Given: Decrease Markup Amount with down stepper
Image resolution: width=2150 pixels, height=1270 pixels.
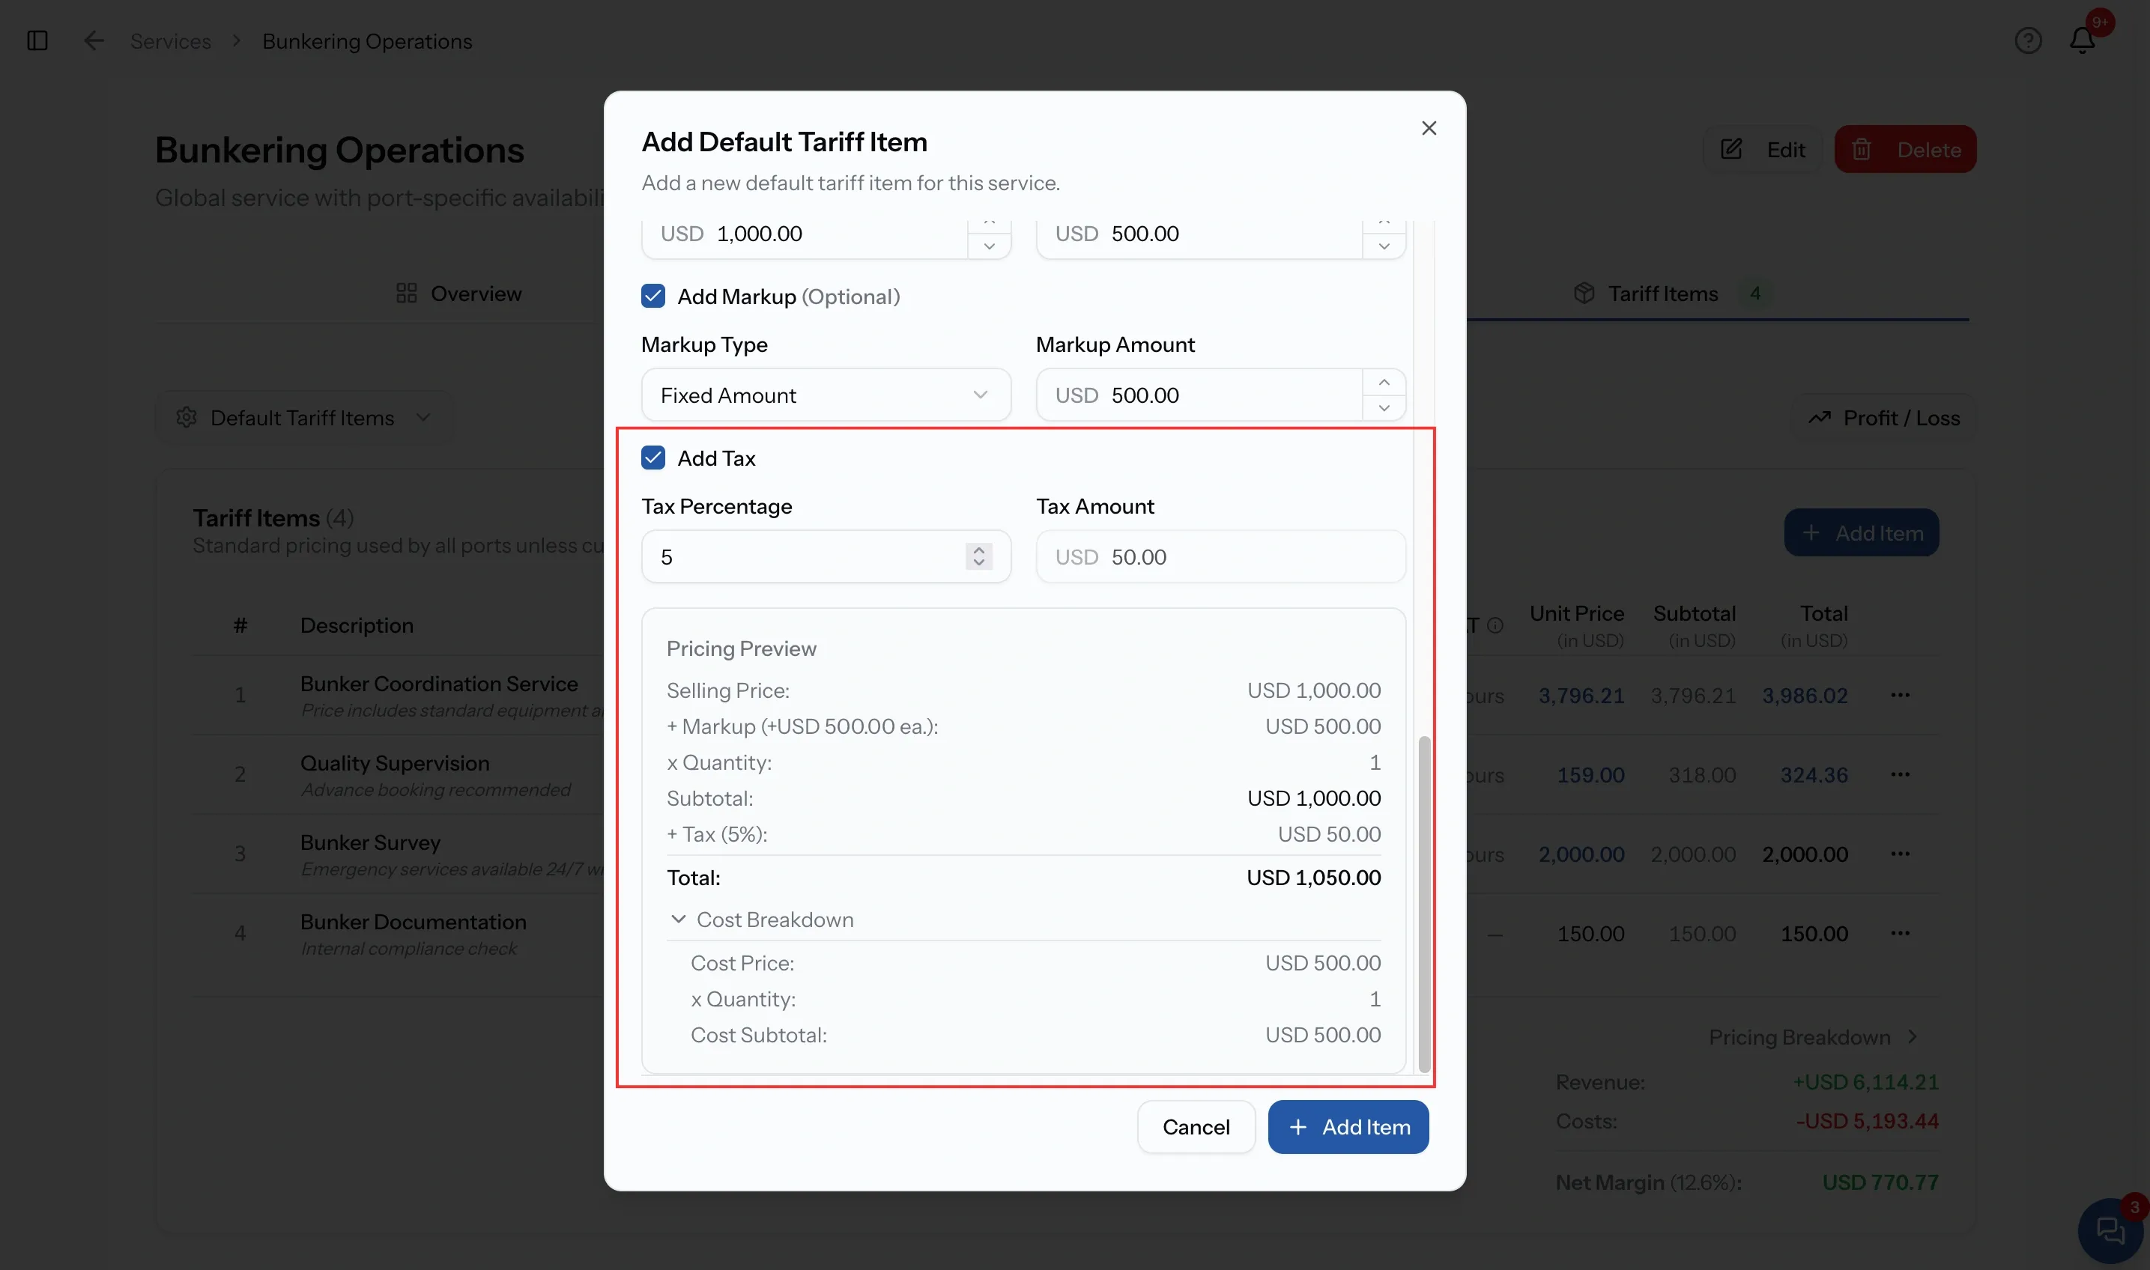Looking at the screenshot, I should [1384, 408].
